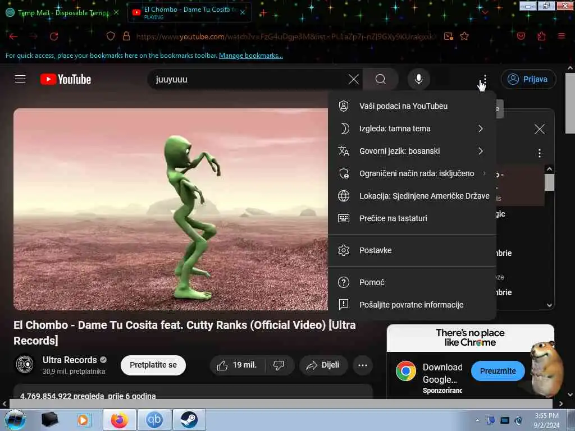Change Lokacija: Sjedinjene Američke Države
Viewport: 575px width, 431px height.
(412, 196)
